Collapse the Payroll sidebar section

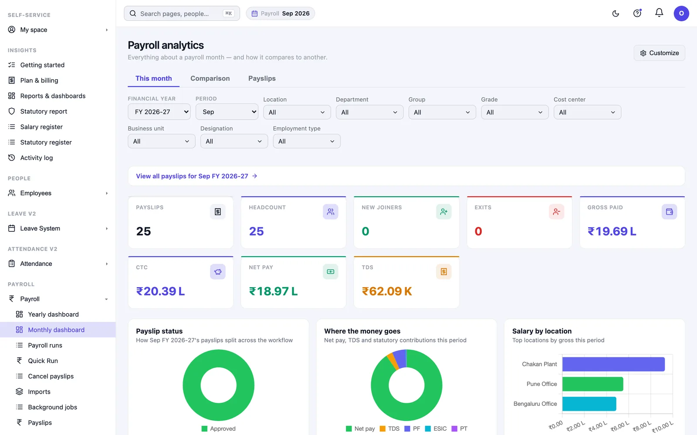pyautogui.click(x=58, y=299)
